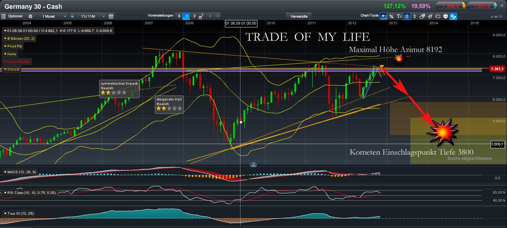Toggle percent scale chart tool

click(391, 16)
